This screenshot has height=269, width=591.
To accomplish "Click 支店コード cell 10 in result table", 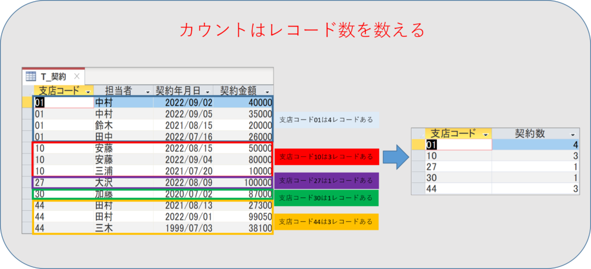I will point(458,156).
